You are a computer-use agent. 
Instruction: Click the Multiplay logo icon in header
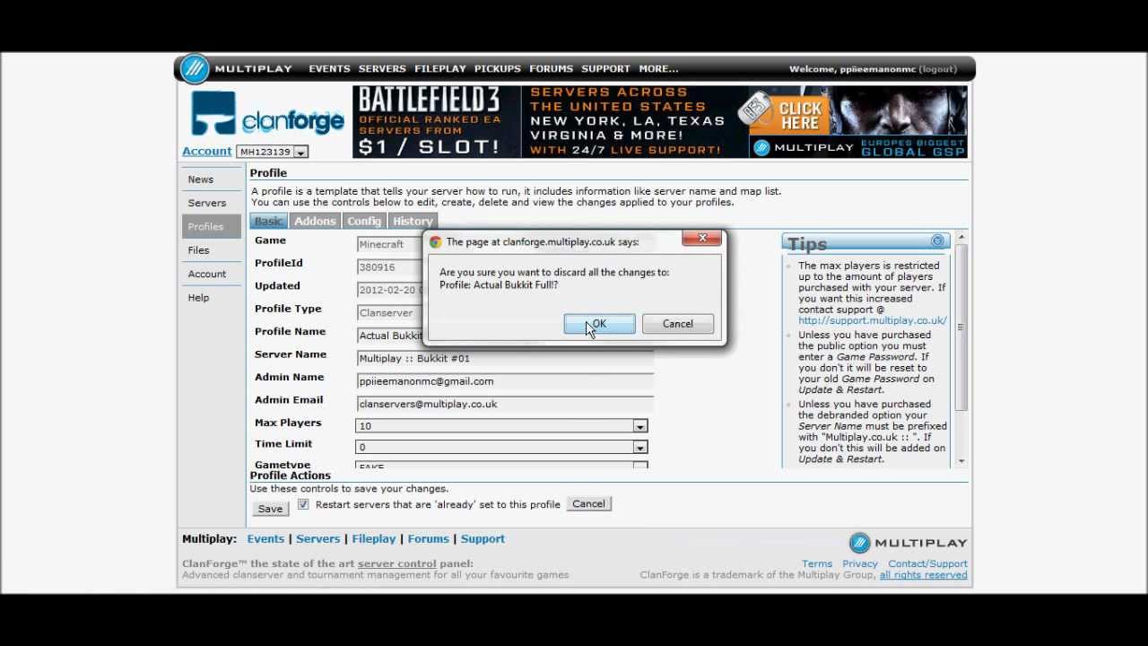pos(194,69)
